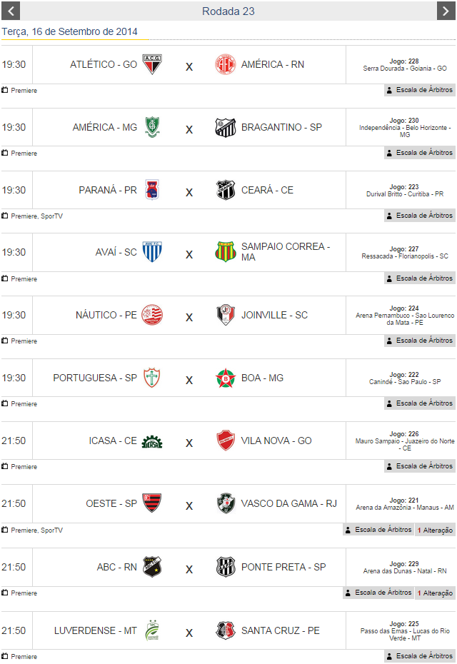Image resolution: width=457 pixels, height=664 pixels.
Task: Go to the next rodada with right arrow
Action: point(446,11)
